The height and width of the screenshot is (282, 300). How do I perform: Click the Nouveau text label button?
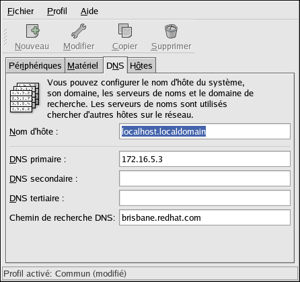tap(32, 46)
